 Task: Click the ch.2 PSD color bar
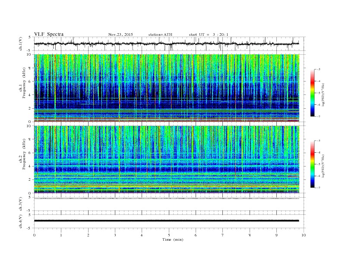click(x=312, y=164)
